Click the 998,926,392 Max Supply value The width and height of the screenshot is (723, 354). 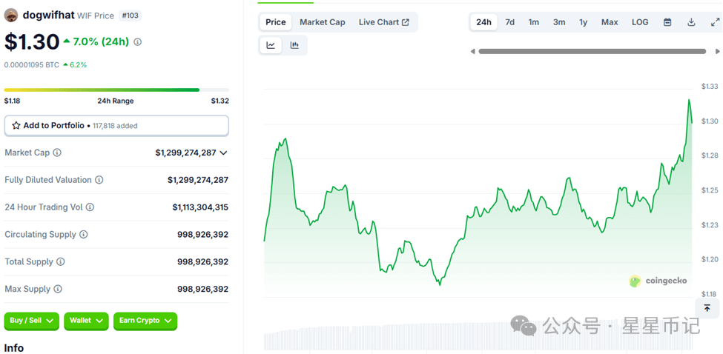pos(203,289)
